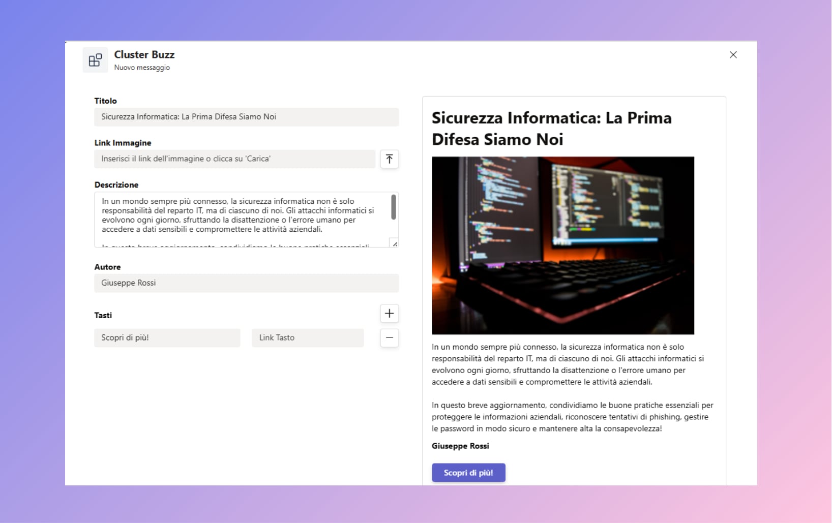Click the Cluster Buzz app icon
This screenshot has height=523, width=832.
pyautogui.click(x=95, y=60)
